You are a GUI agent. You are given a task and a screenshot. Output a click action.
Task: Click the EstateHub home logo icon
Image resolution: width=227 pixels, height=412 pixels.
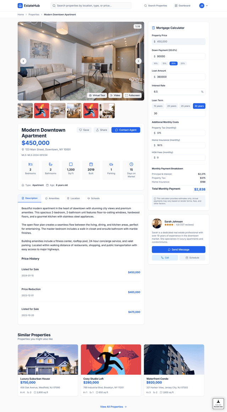(x=20, y=6)
